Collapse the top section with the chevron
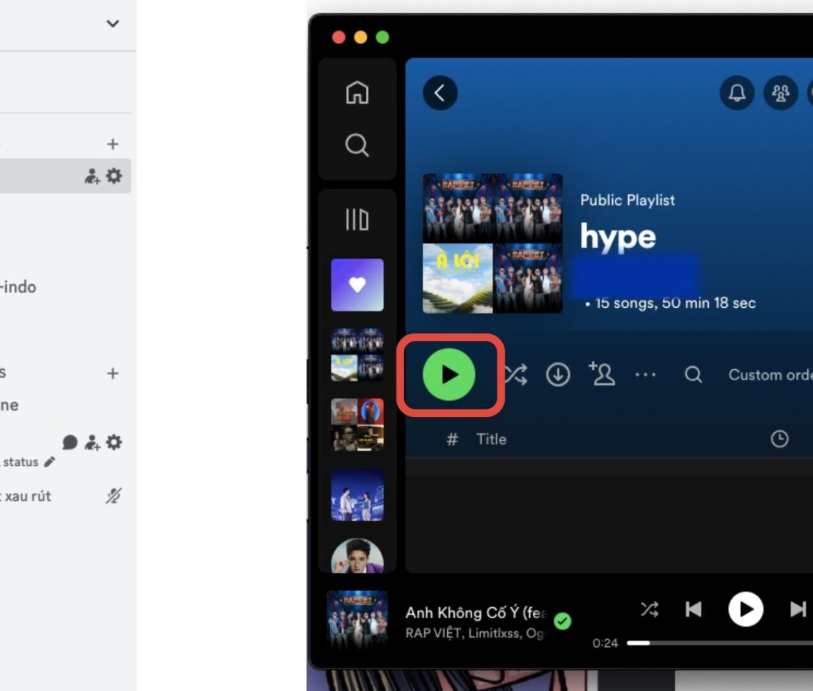 (112, 24)
